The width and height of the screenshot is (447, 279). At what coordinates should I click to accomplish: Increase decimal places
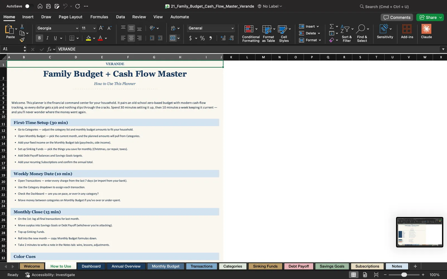click(x=223, y=38)
